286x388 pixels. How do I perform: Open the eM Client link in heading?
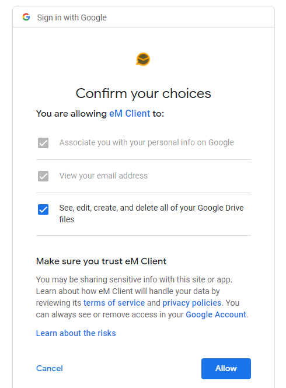pyautogui.click(x=130, y=114)
